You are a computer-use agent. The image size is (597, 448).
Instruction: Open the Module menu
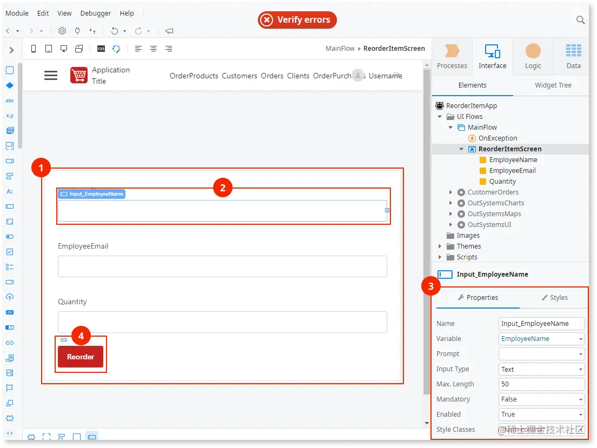click(x=17, y=14)
